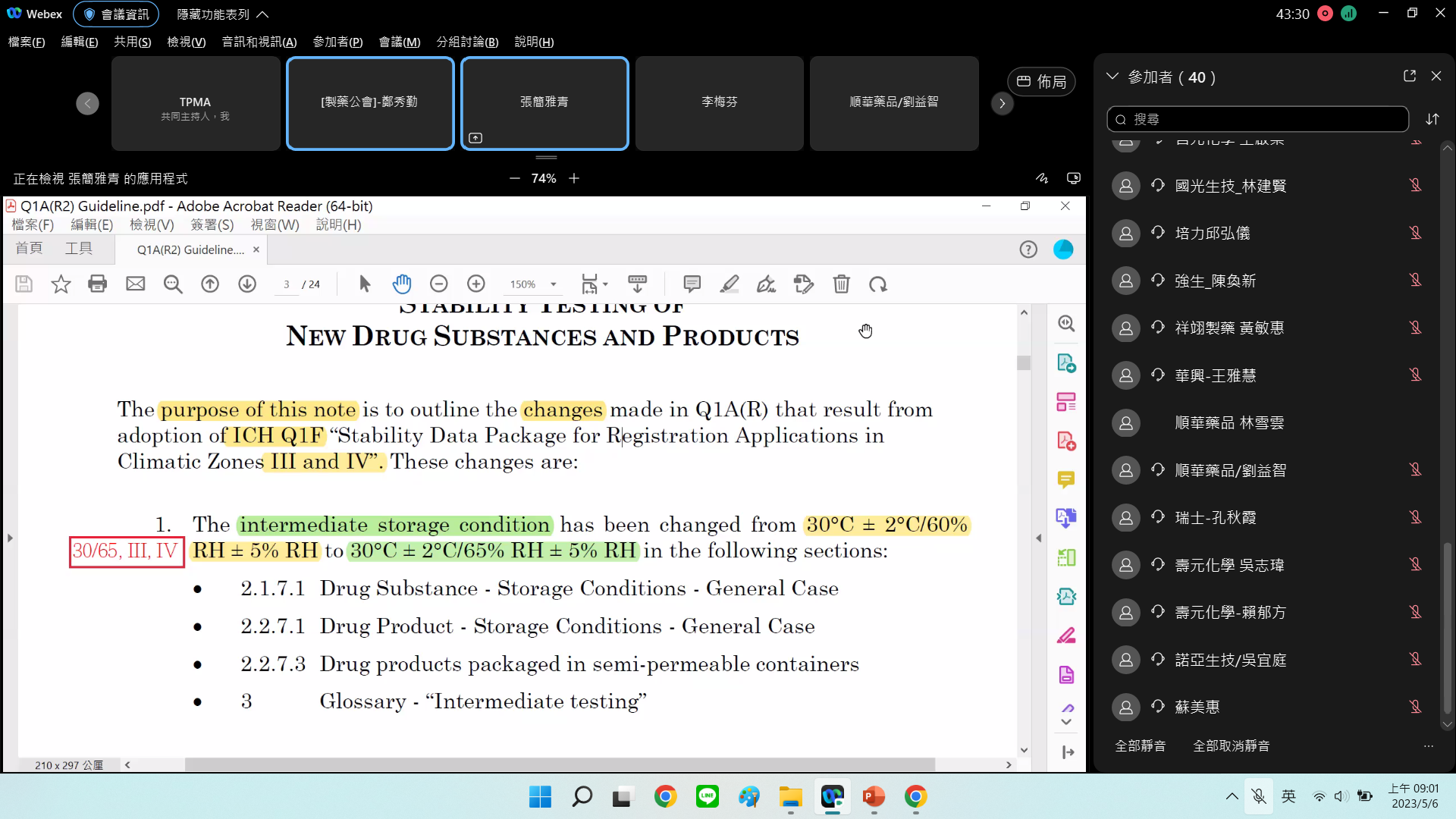The image size is (1456, 819).
Task: Toggle mute for 順華藥品/劉益智 in list
Action: pos(1415,469)
